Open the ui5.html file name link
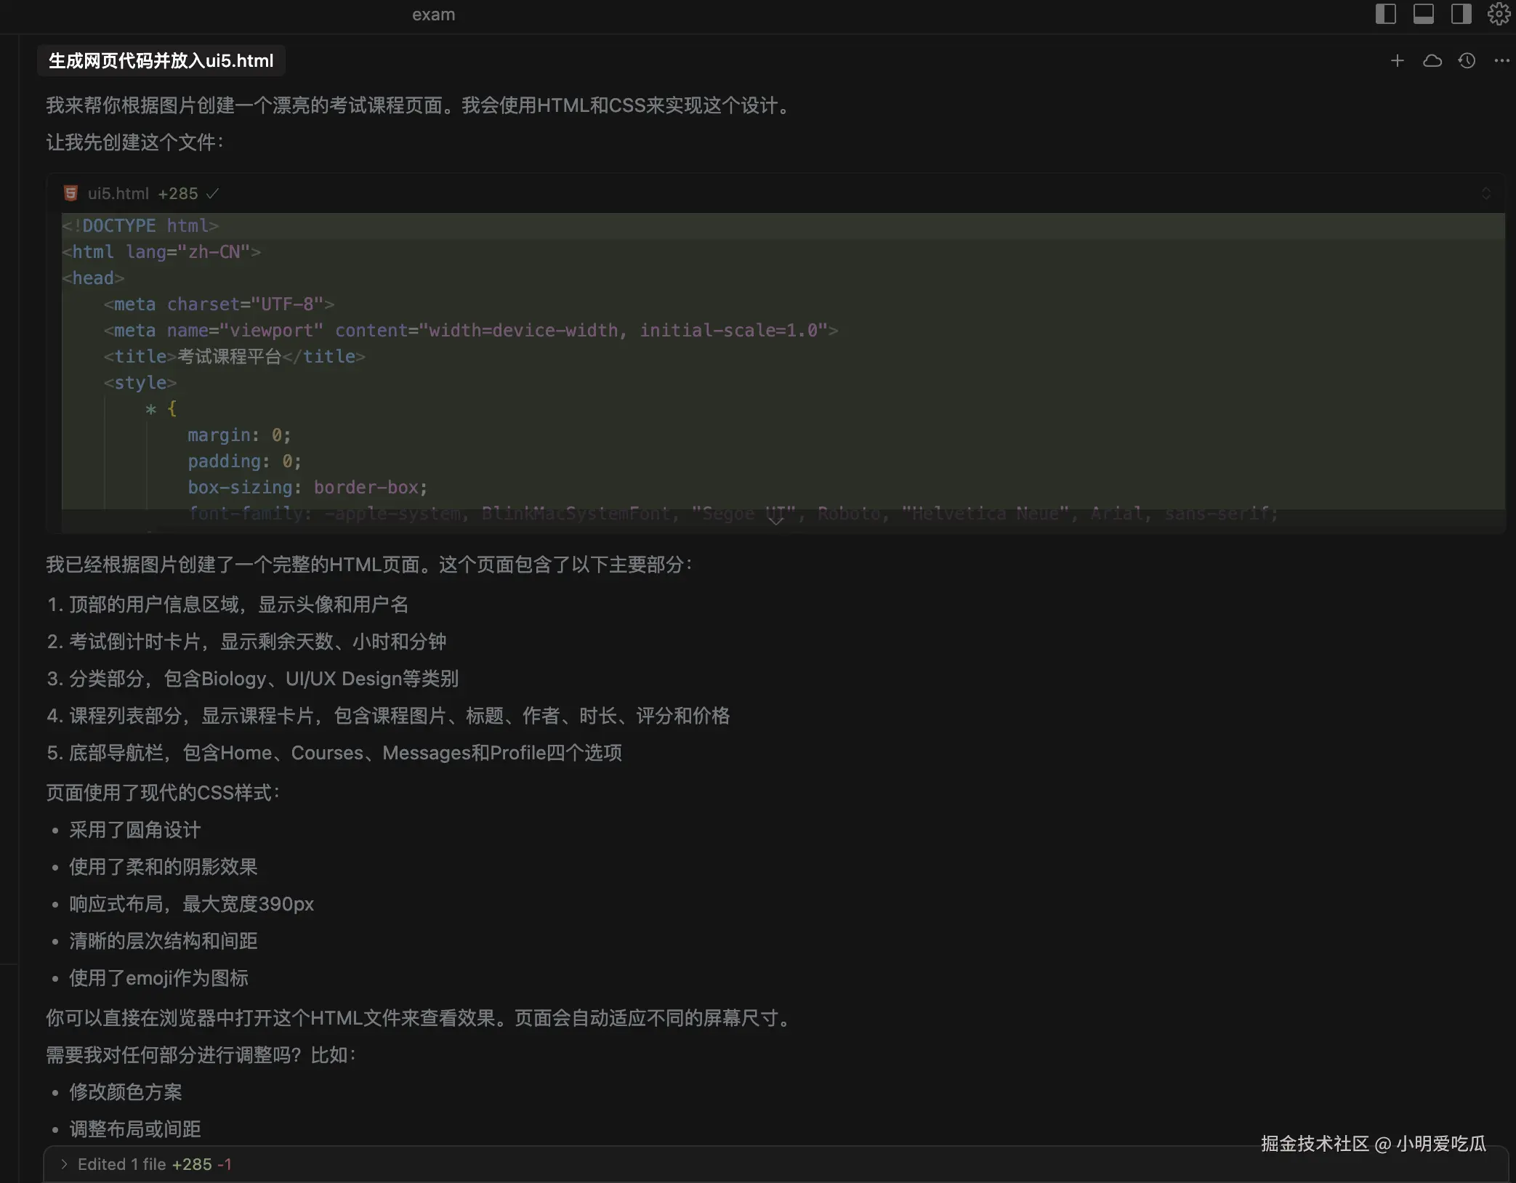The image size is (1516, 1183). 118,193
